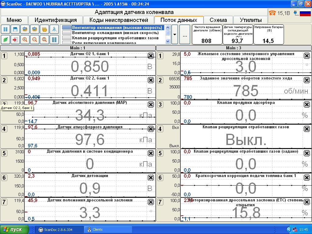This screenshot has width=312, height=234.
Task: Toggle Вентилятор охлаждения (низкая скорость) actuator switch
Action: coord(67,33)
